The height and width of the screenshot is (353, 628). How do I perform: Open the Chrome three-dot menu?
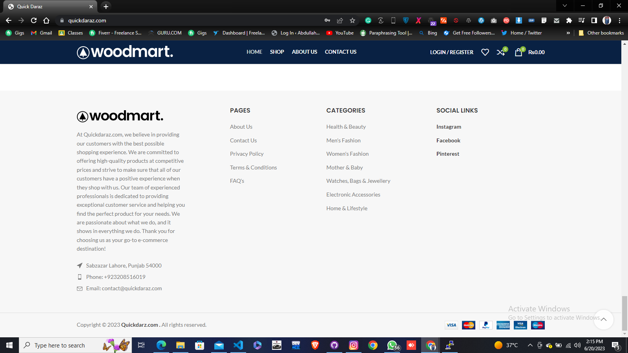click(620, 20)
